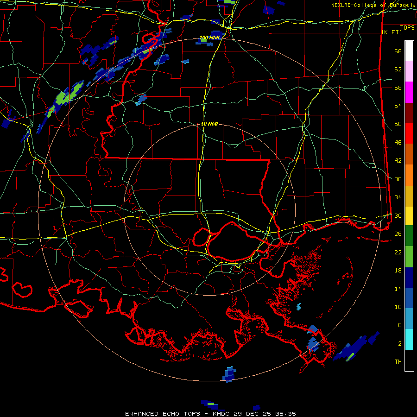Click the 22 legend value
This screenshot has width=417, height=417.
[x=398, y=252]
